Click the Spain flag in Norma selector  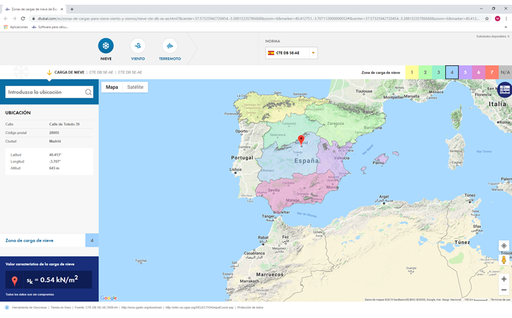[x=271, y=53]
